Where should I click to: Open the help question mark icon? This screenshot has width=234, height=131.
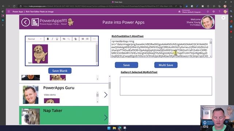219,11
